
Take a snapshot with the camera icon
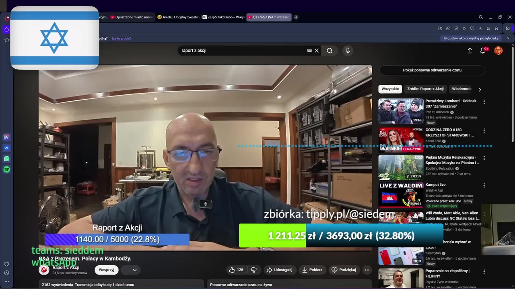tap(448, 28)
